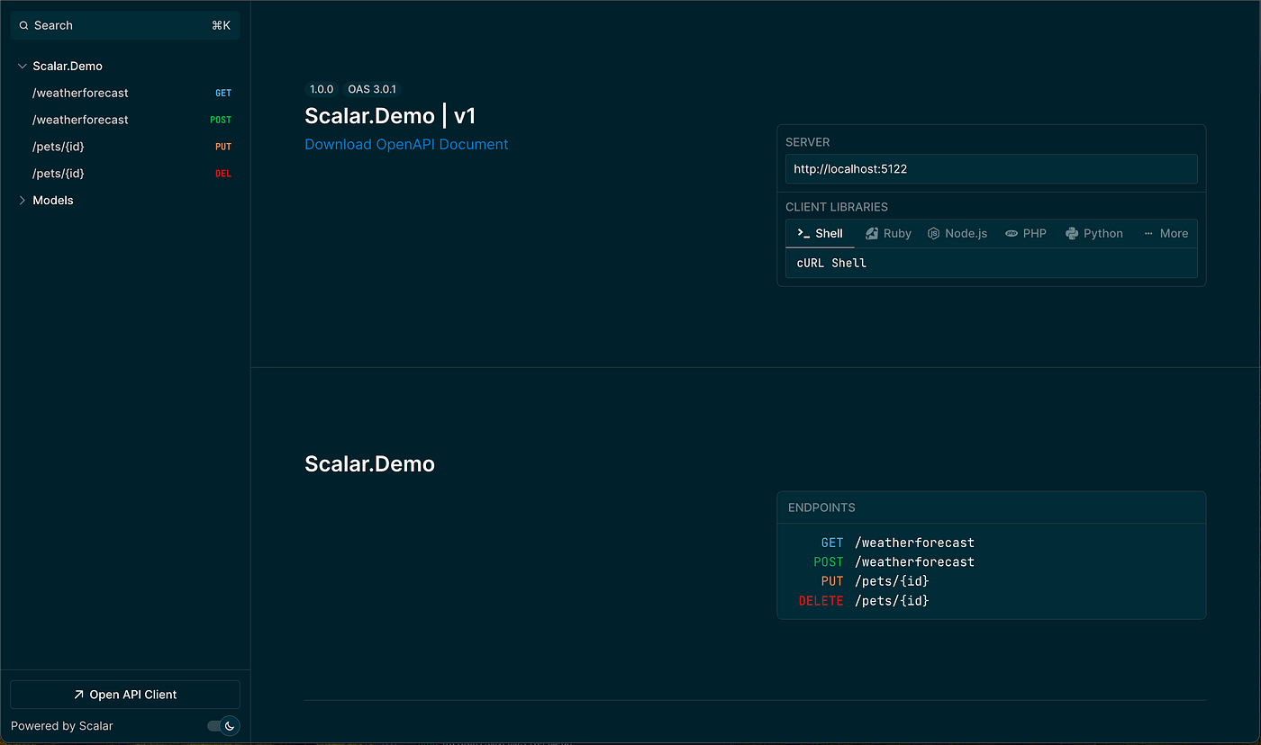
Task: Click Powered by Scalar link
Action: click(62, 726)
